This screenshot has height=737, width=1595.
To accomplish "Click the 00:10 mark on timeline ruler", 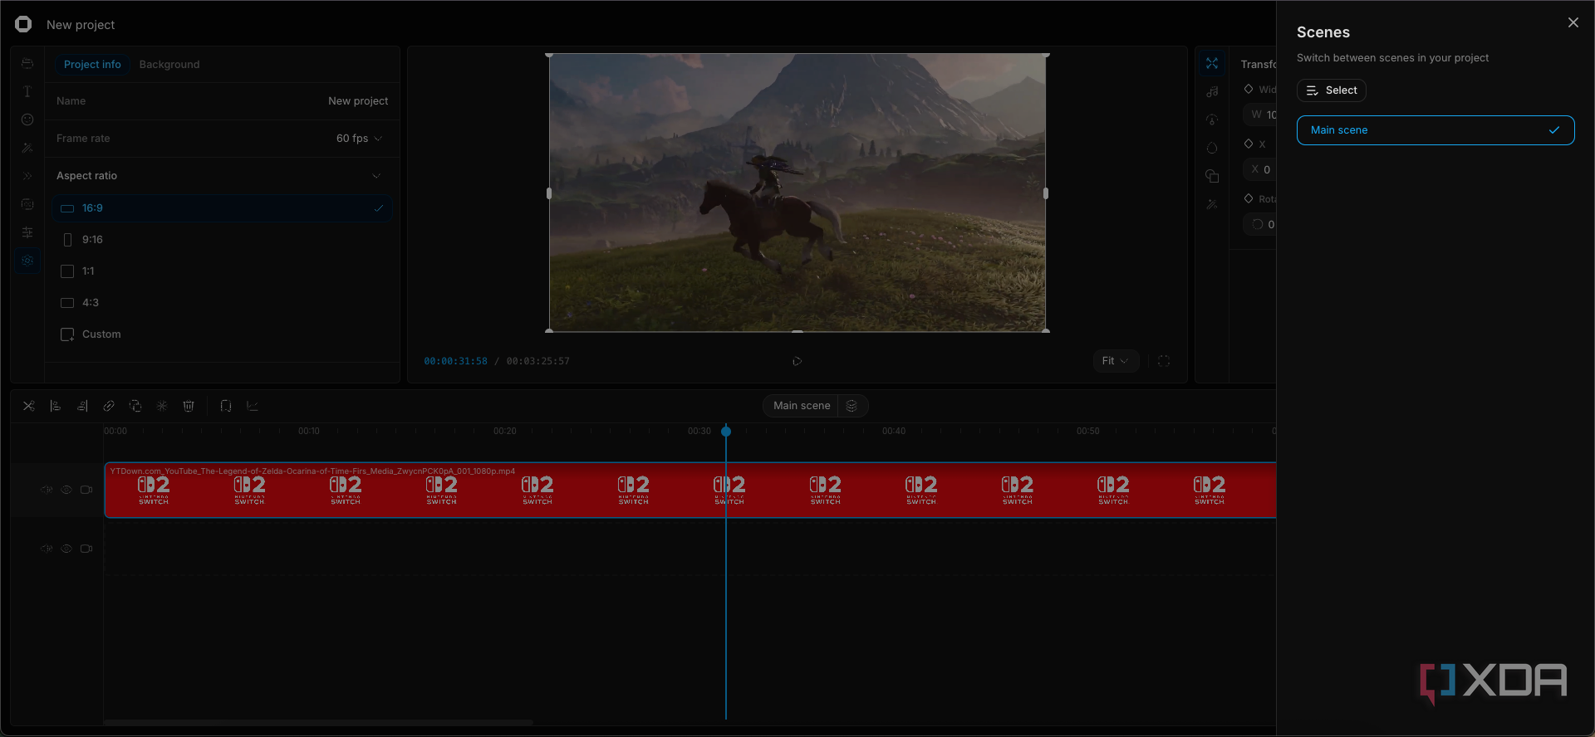I will click(309, 432).
